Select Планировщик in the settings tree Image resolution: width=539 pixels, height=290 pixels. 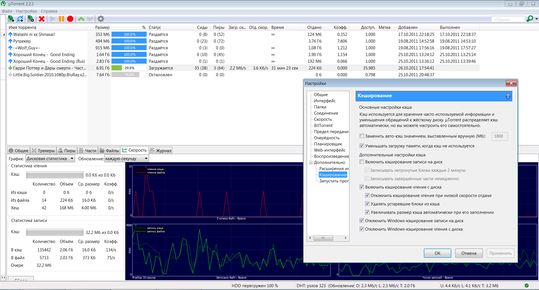[x=328, y=144]
